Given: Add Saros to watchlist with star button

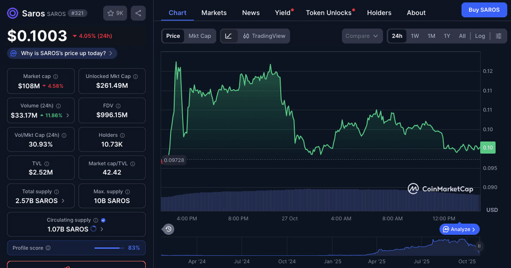Looking at the screenshot, I should point(116,13).
